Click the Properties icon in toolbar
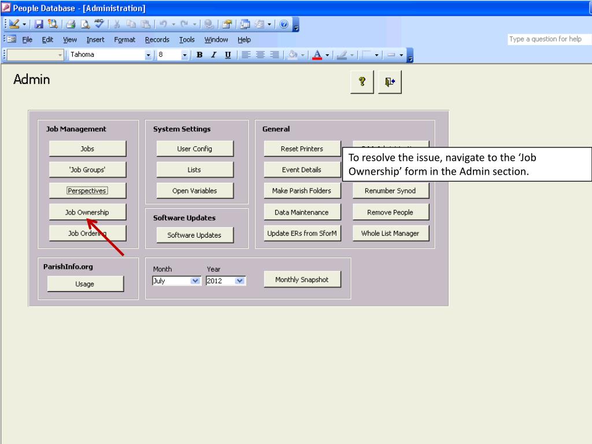The width and height of the screenshot is (592, 444). tap(227, 24)
